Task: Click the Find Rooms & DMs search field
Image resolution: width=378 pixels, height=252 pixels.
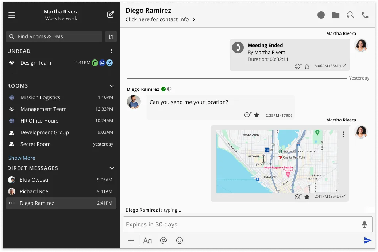Action: pos(54,36)
